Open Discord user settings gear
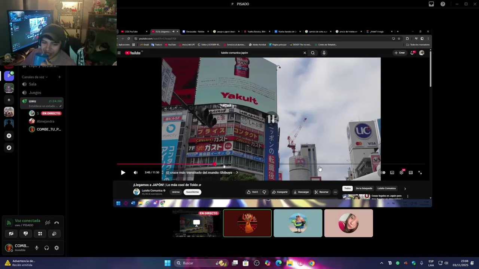 click(x=57, y=248)
